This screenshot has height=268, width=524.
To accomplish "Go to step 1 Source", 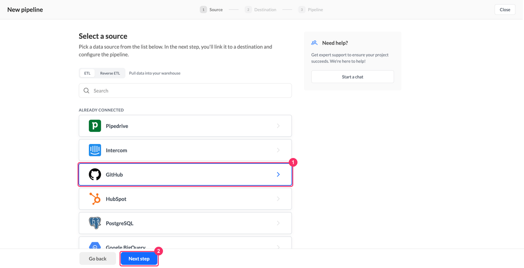I will pos(211,10).
